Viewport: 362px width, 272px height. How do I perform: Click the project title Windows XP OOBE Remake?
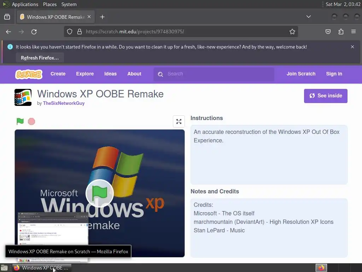[100, 94]
